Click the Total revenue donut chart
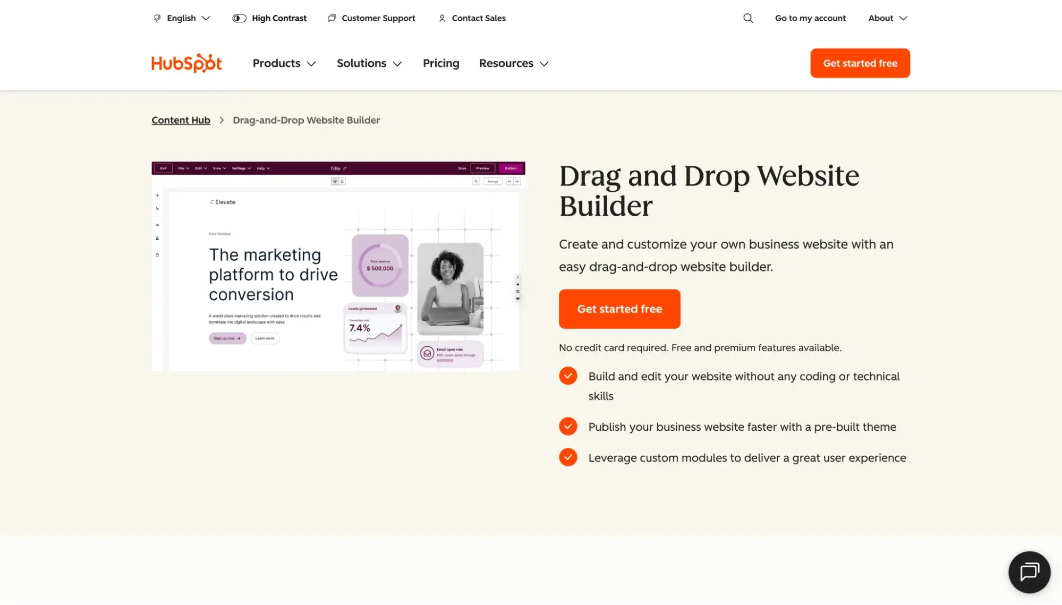 (379, 266)
